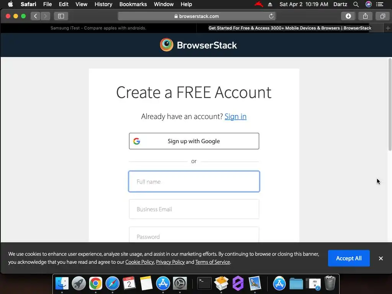Focus the Full name field
The image size is (392, 294).
coord(194,181)
